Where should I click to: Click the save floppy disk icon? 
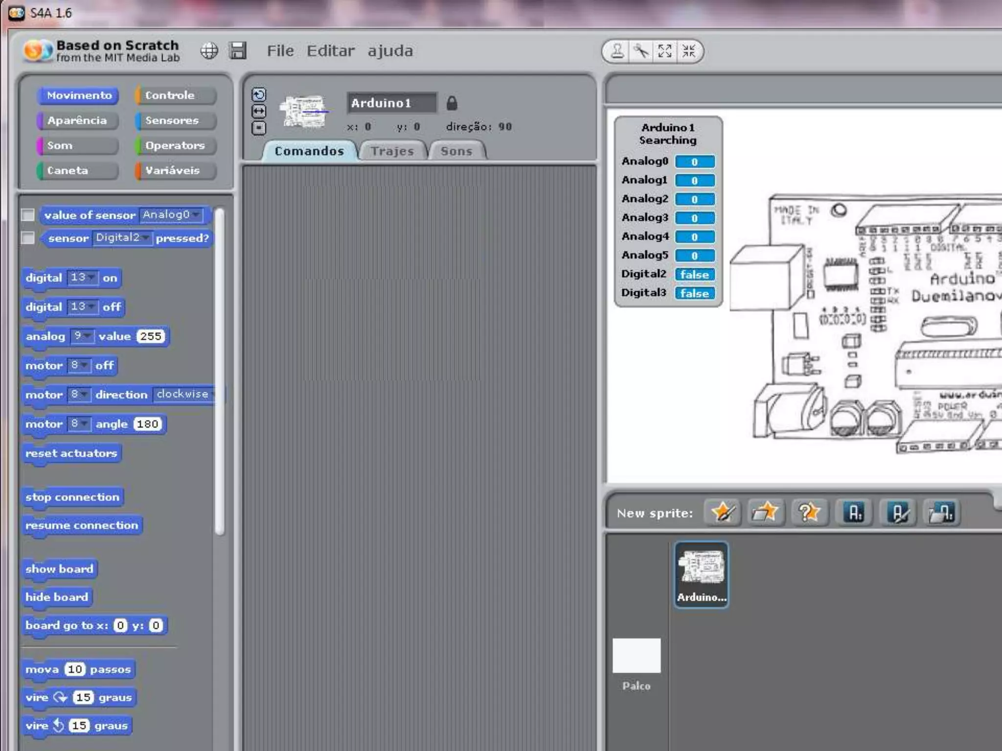point(238,51)
